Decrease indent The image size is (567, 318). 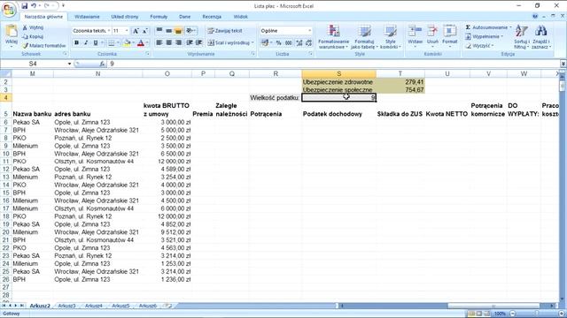(190, 43)
